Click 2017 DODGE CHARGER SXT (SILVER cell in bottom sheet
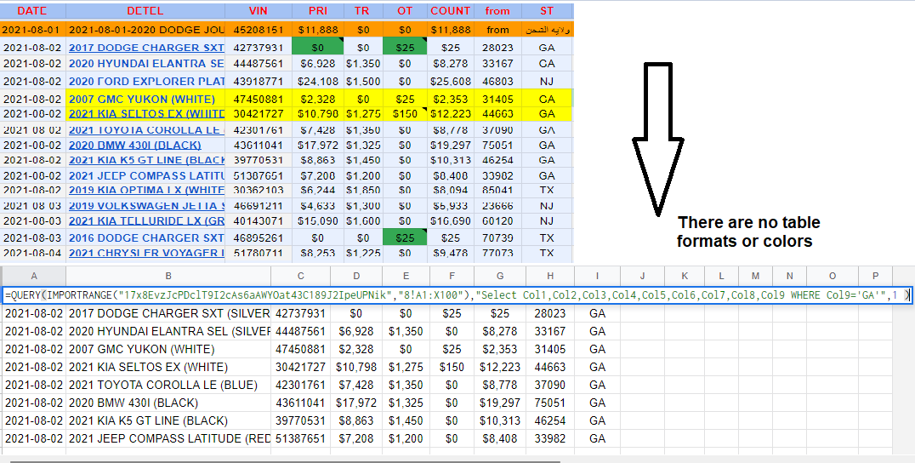The height and width of the screenshot is (463, 915). point(168,313)
